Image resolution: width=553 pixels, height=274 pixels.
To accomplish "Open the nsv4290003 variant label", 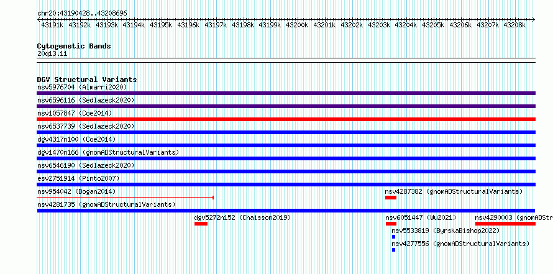I will pos(514,217).
